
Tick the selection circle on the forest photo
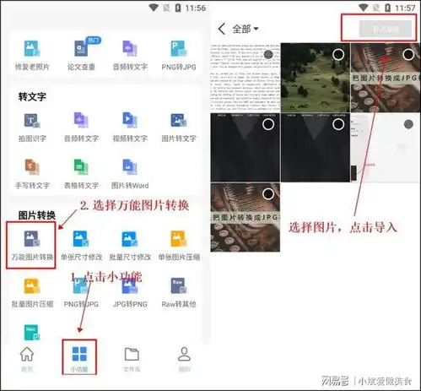coord(338,54)
